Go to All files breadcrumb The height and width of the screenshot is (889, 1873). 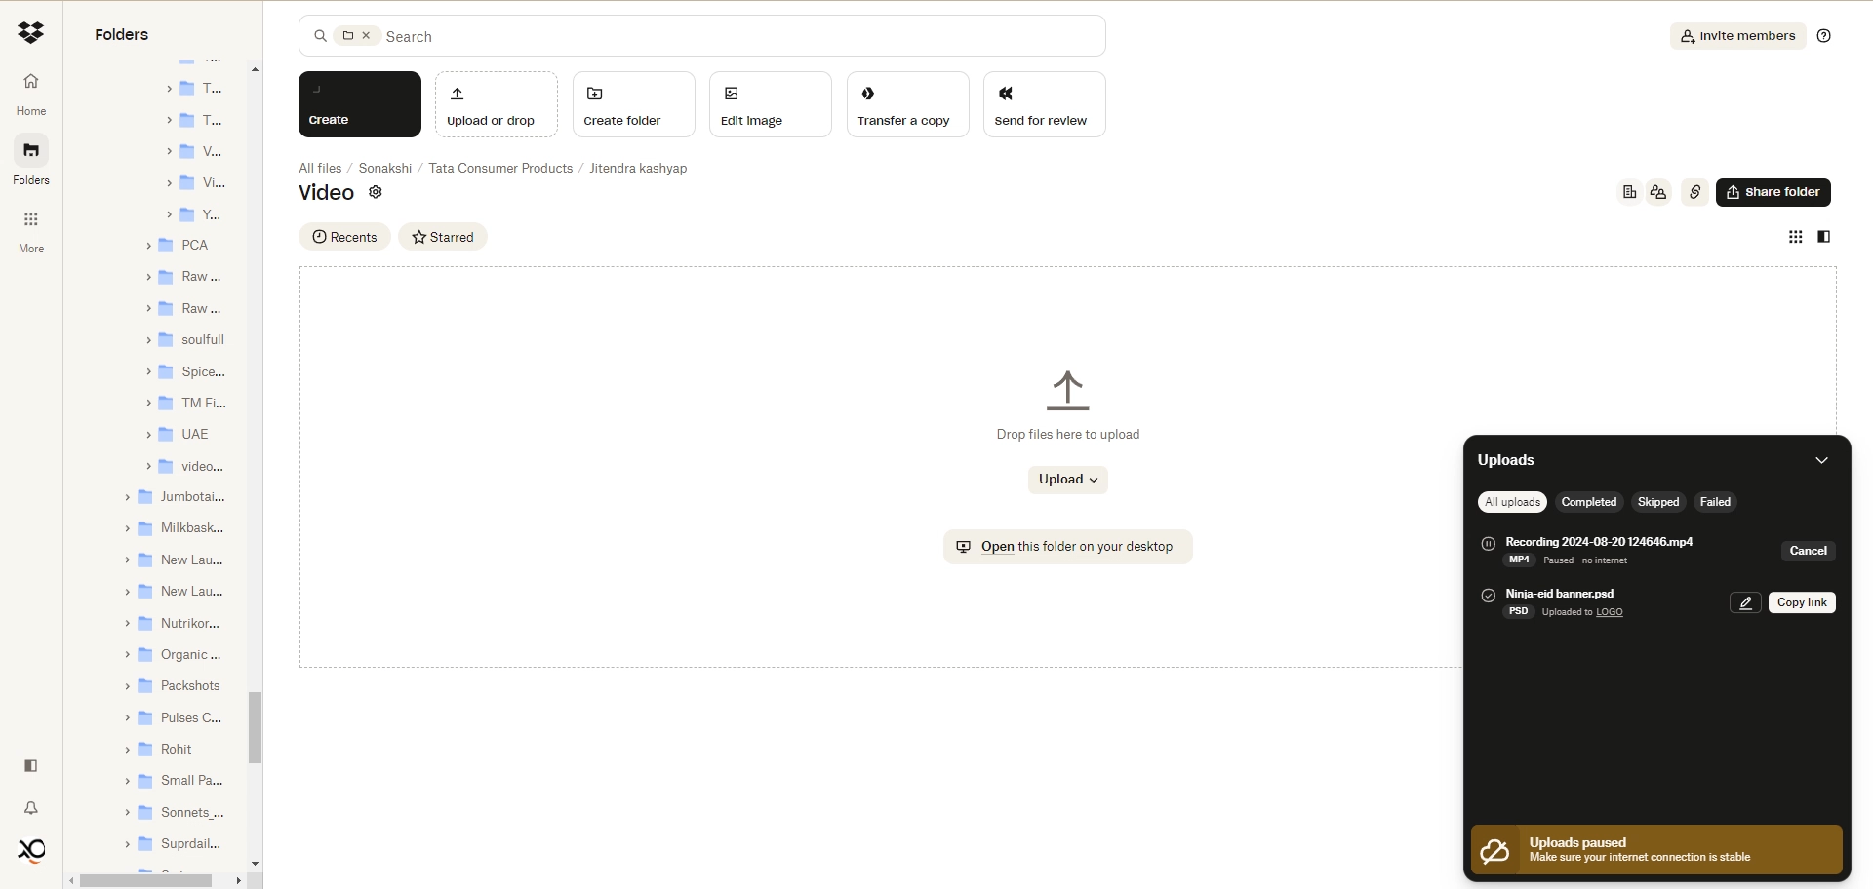[x=320, y=168]
